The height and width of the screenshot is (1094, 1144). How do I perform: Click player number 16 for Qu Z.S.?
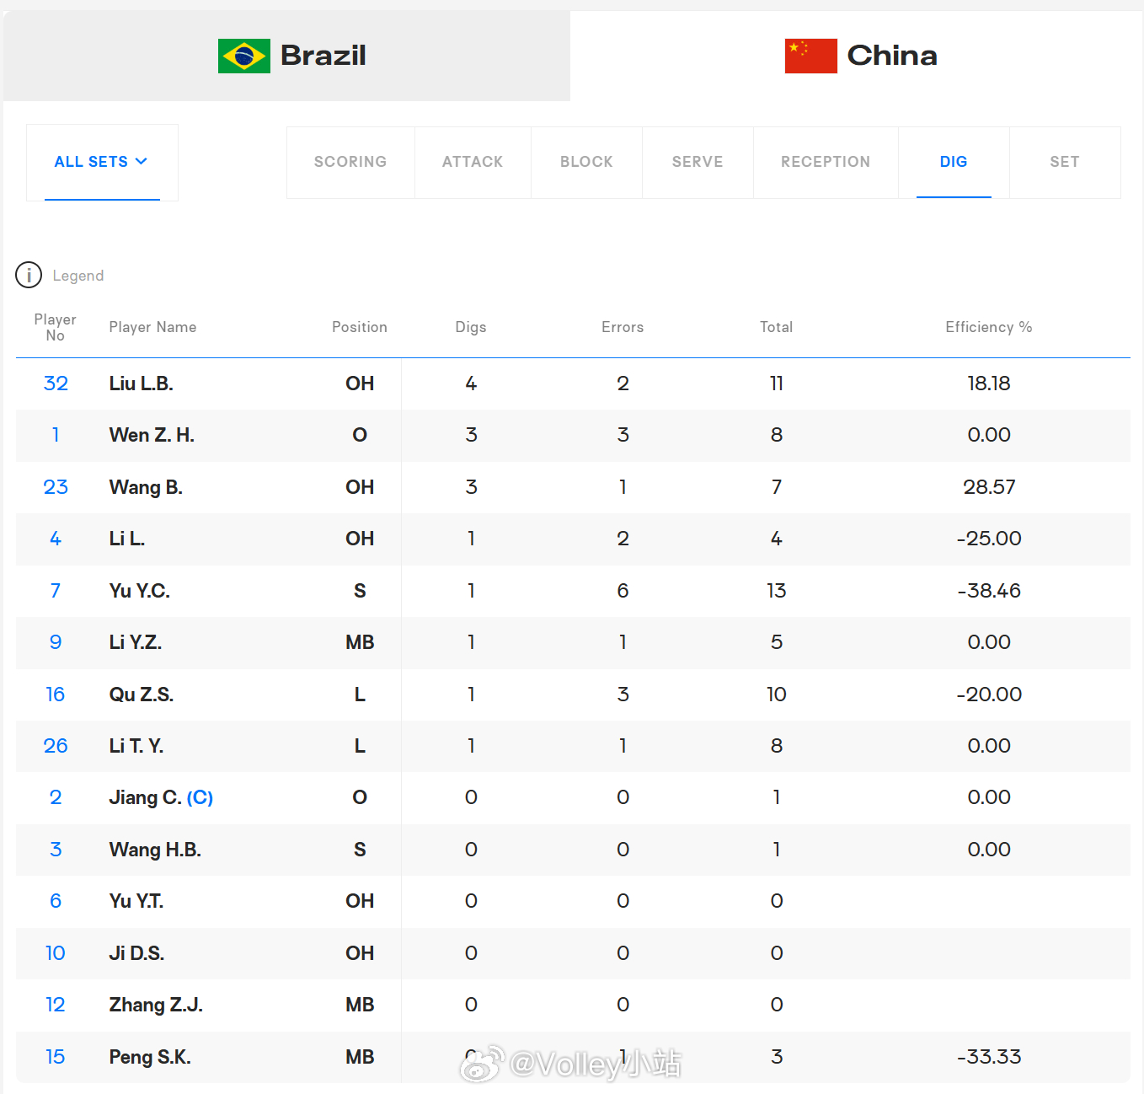coord(56,694)
